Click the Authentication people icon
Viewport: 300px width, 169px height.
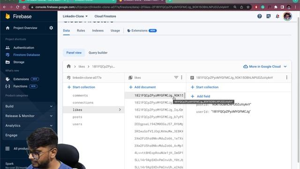[7, 48]
